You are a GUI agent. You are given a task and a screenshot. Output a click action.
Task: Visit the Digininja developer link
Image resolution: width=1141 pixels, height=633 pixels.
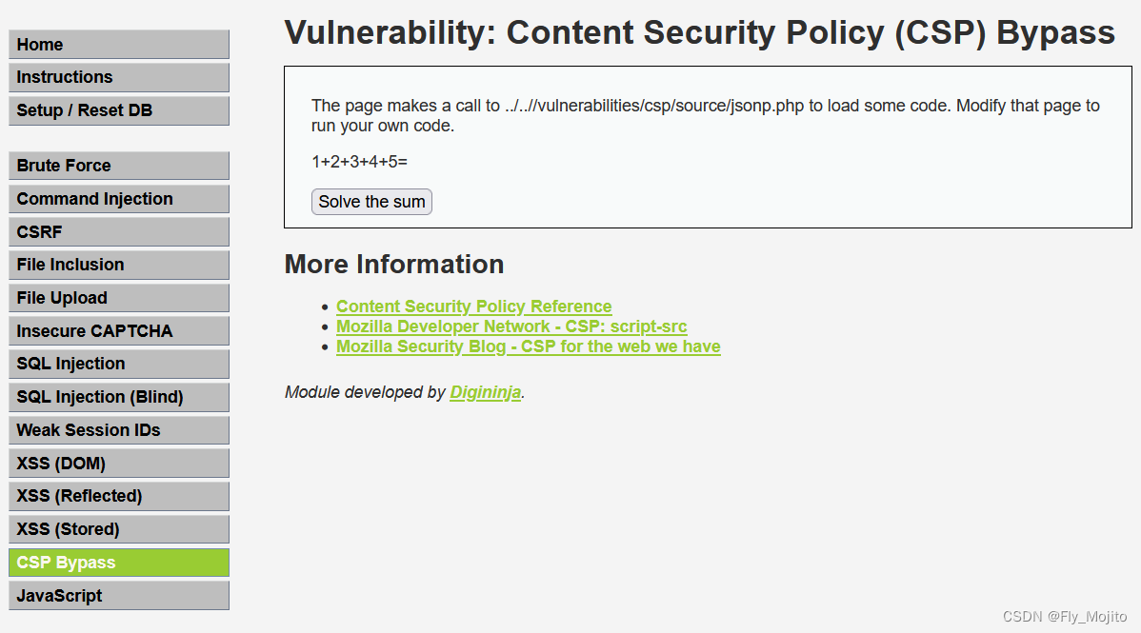[485, 391]
